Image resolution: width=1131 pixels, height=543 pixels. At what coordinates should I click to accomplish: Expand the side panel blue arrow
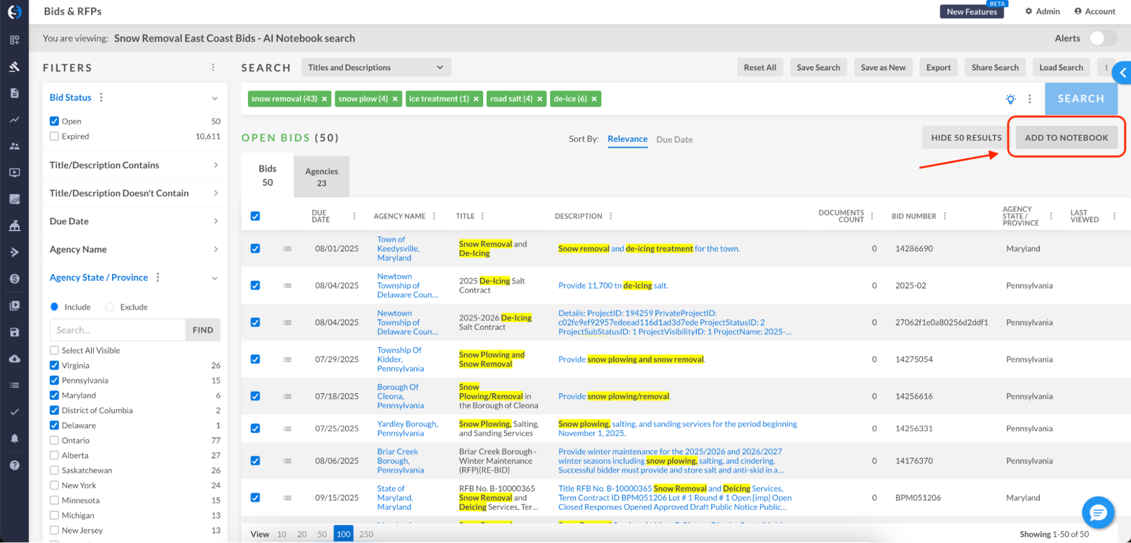(1123, 72)
